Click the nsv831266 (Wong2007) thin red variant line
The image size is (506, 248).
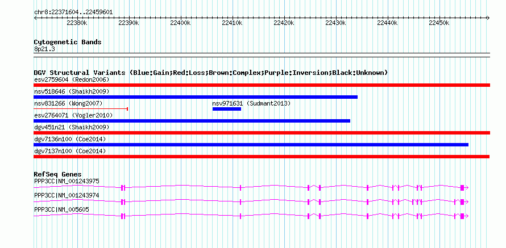[81, 109]
